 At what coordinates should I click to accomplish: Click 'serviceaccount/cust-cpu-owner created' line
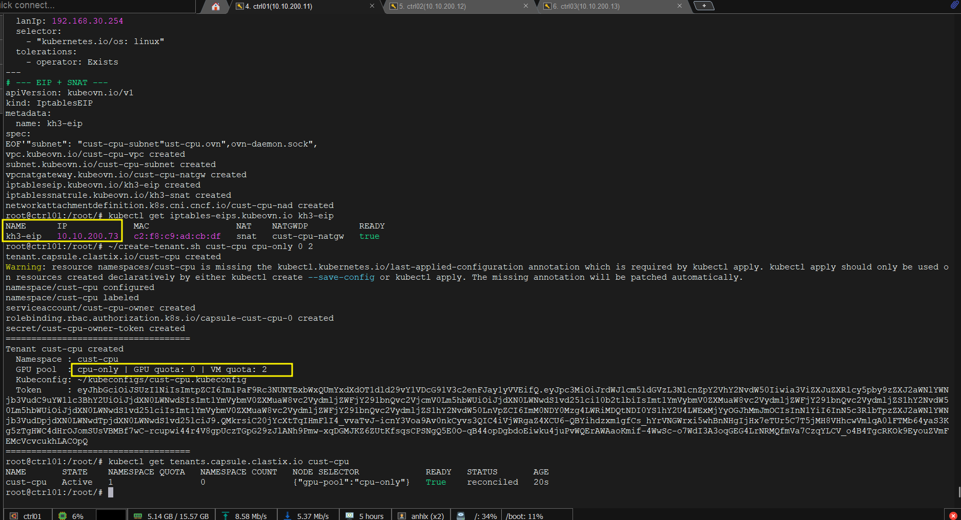pyautogui.click(x=100, y=308)
